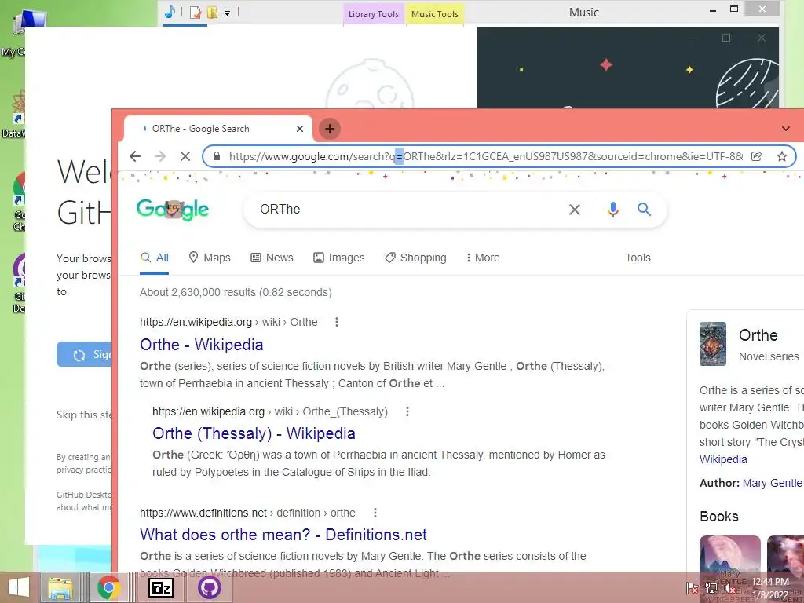Open Orthe (Thessaly) - Wikipedia result
This screenshot has height=603, width=804.
click(254, 433)
